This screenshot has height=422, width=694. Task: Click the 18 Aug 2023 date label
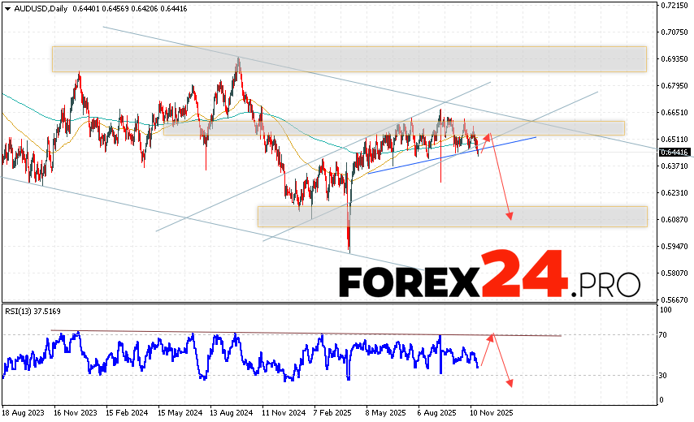click(24, 412)
